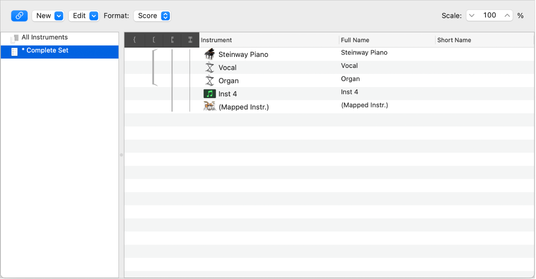Click the Vocal instrument icon
Screen dimensions: 536x279
click(x=209, y=67)
